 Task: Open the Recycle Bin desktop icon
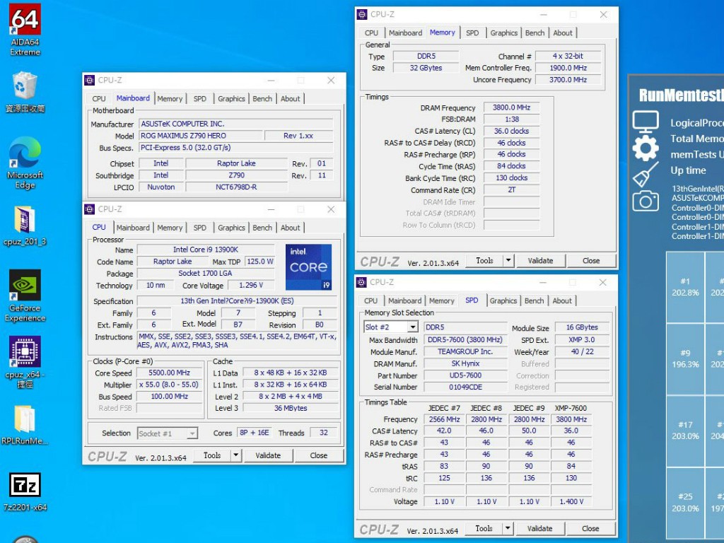click(x=25, y=87)
